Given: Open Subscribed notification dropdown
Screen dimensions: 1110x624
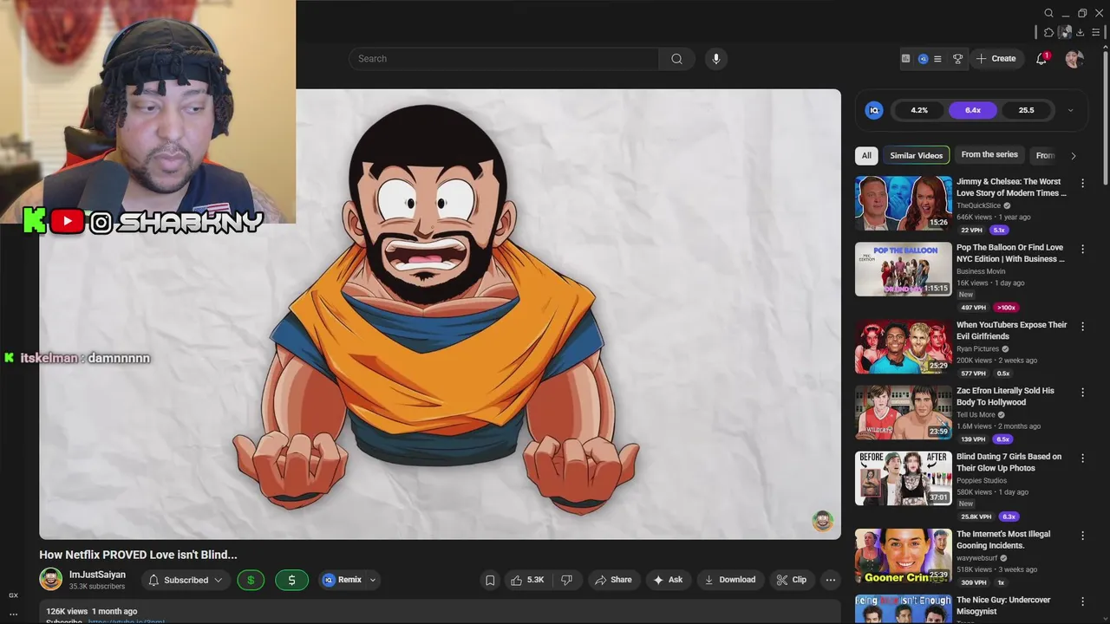Looking at the screenshot, I should pos(186,580).
